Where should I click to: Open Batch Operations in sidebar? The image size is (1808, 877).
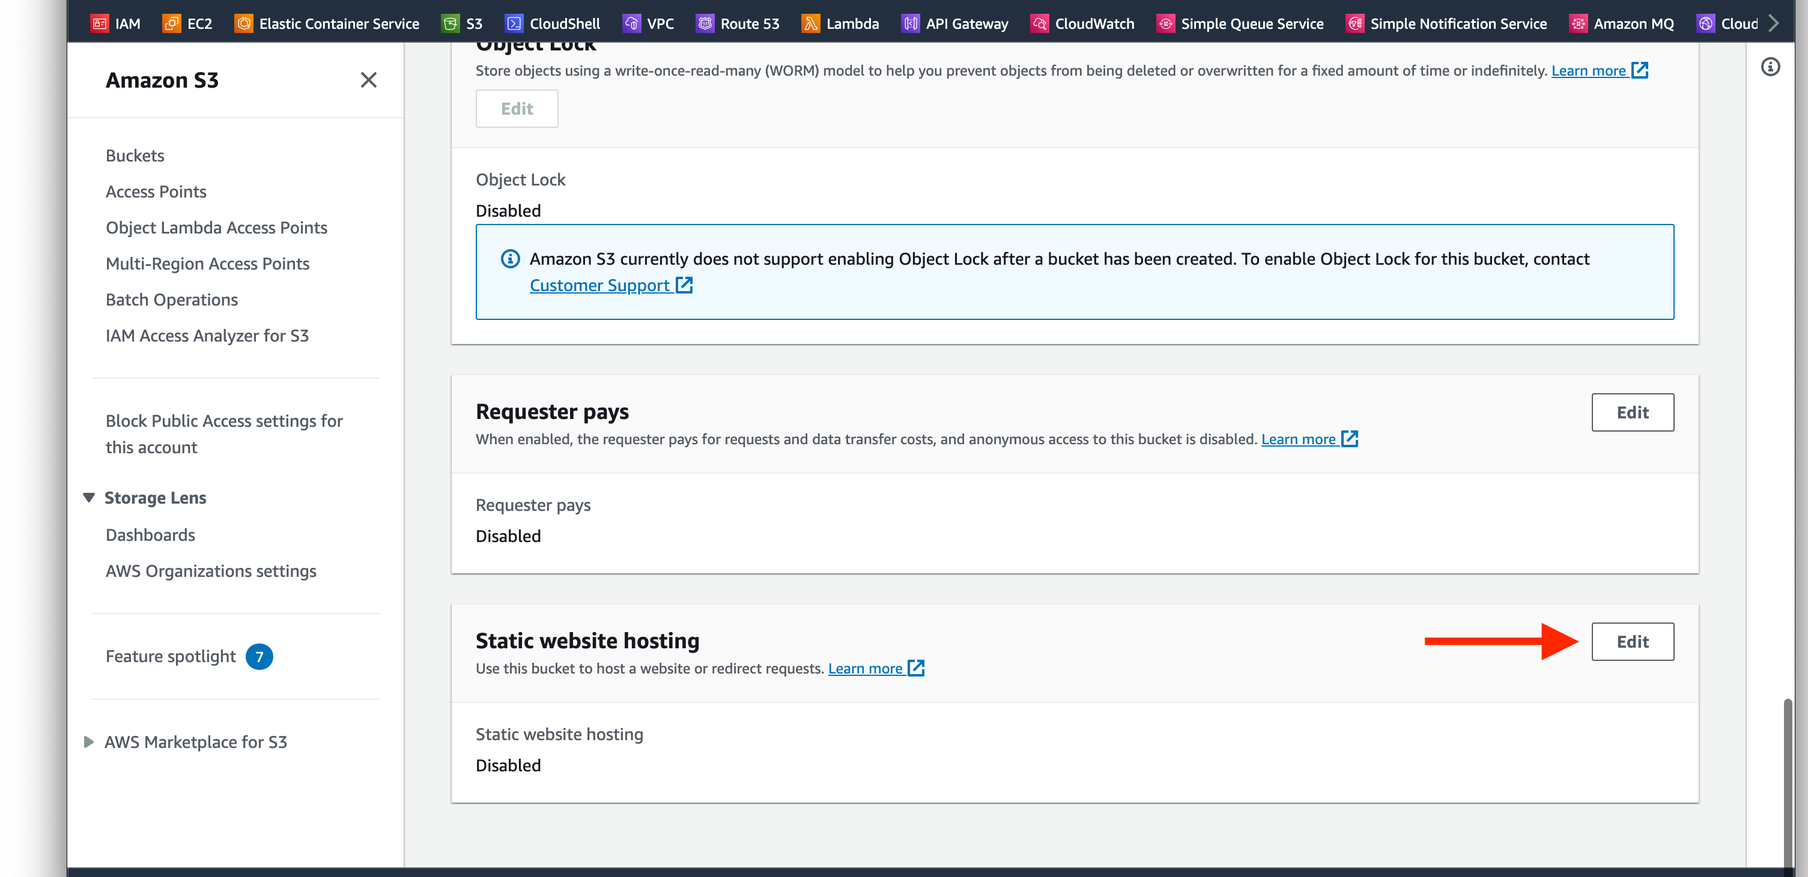click(x=171, y=300)
